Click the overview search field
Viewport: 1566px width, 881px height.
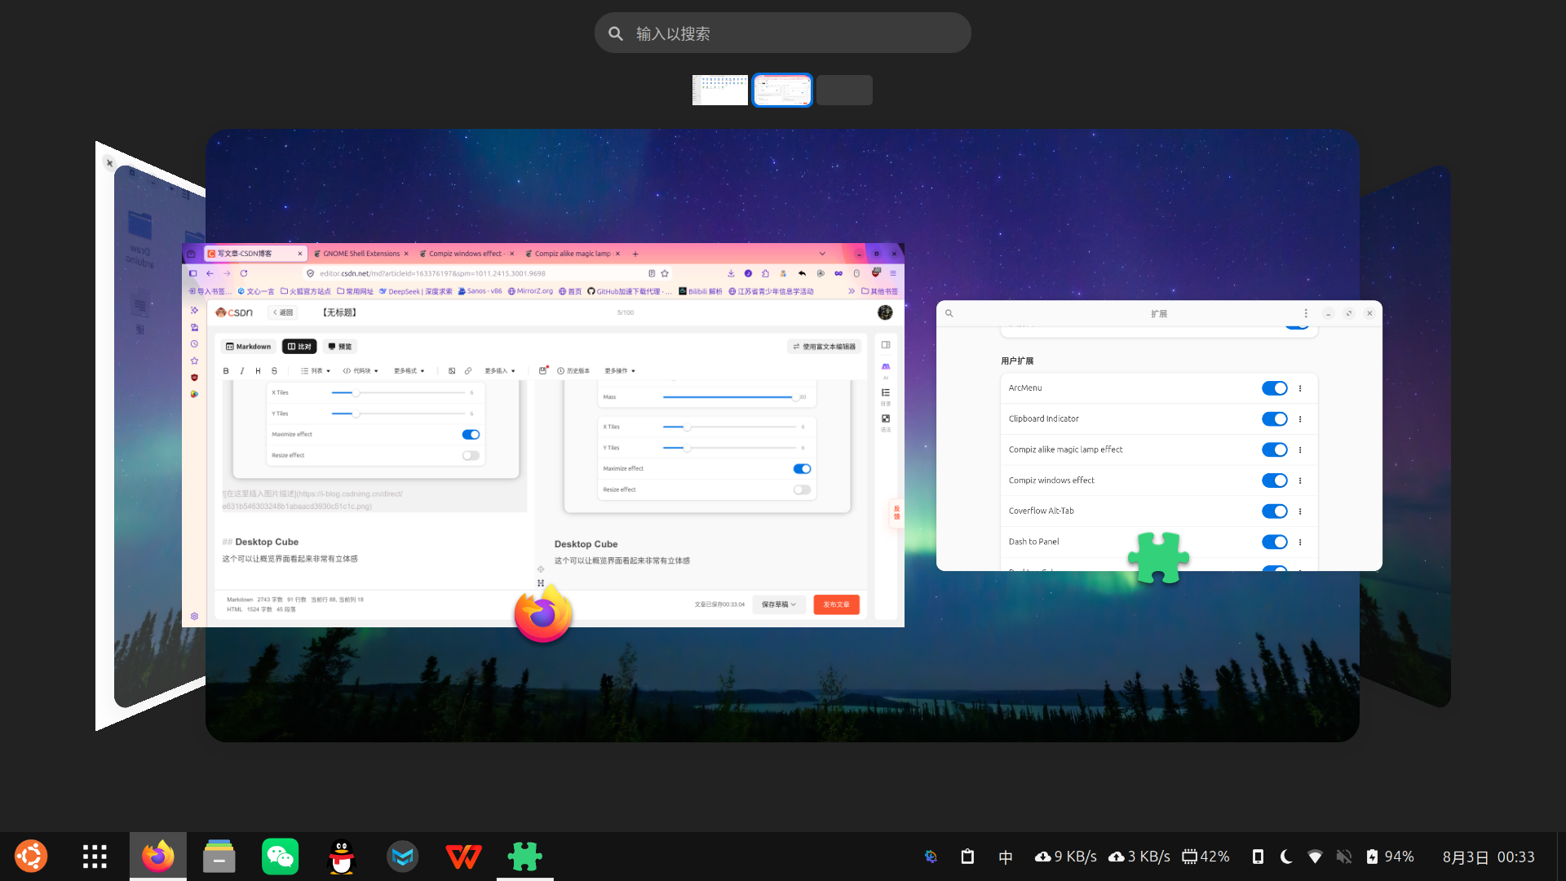pos(783,33)
